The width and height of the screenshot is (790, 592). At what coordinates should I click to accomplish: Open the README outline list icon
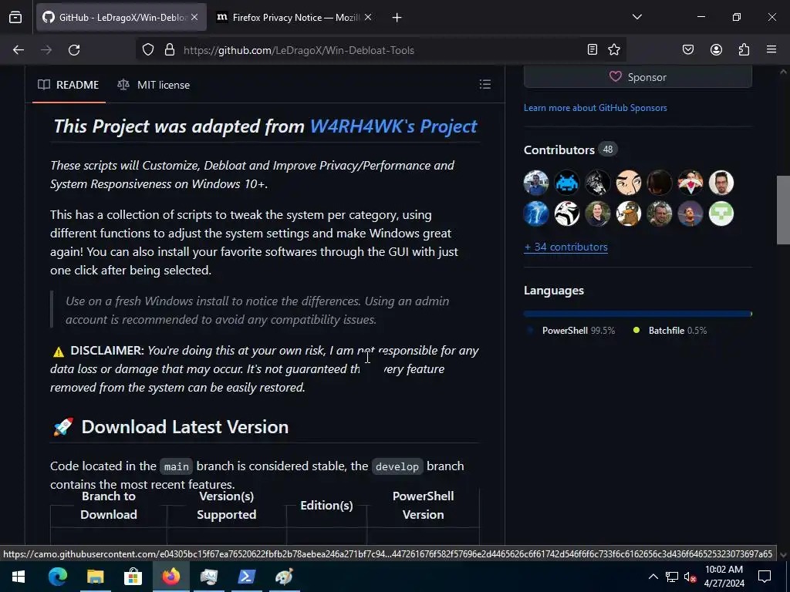[484, 85]
